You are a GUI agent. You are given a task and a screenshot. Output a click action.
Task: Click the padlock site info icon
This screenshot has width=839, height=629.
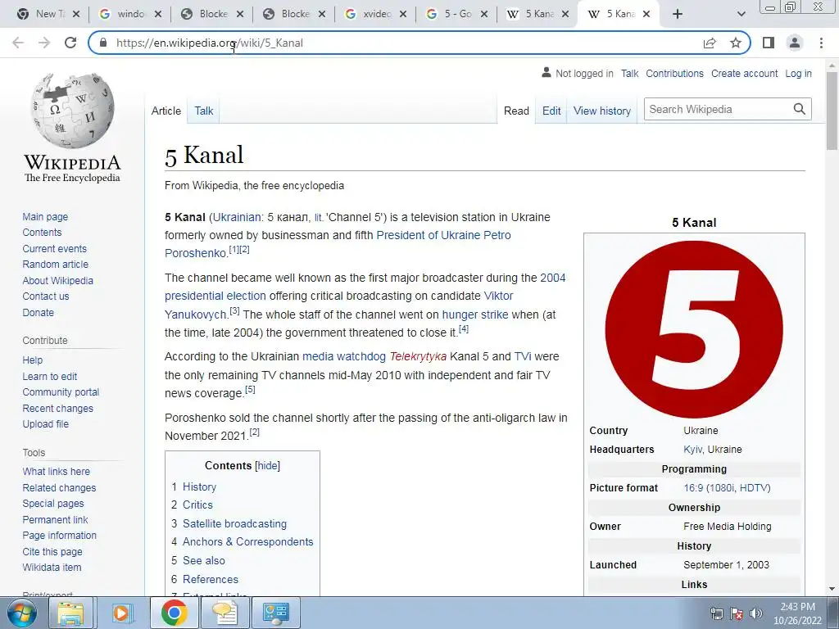(104, 43)
